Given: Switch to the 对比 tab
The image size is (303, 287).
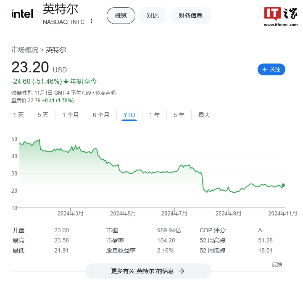Looking at the screenshot, I should pyautogui.click(x=153, y=16).
